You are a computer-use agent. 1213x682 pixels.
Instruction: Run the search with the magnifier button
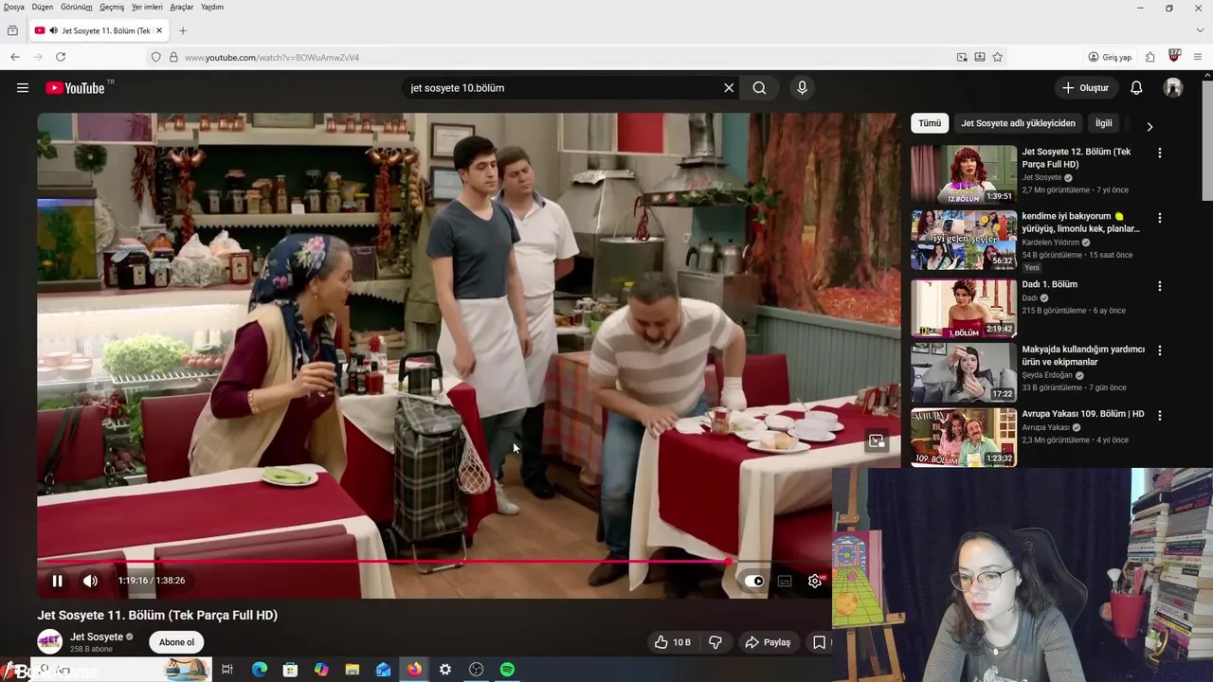pyautogui.click(x=759, y=88)
